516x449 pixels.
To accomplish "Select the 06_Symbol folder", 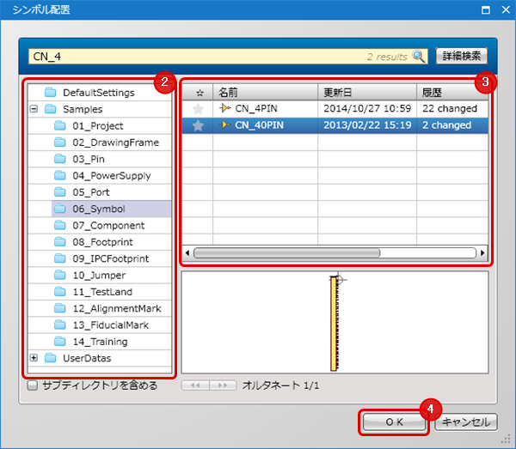I will click(x=111, y=209).
